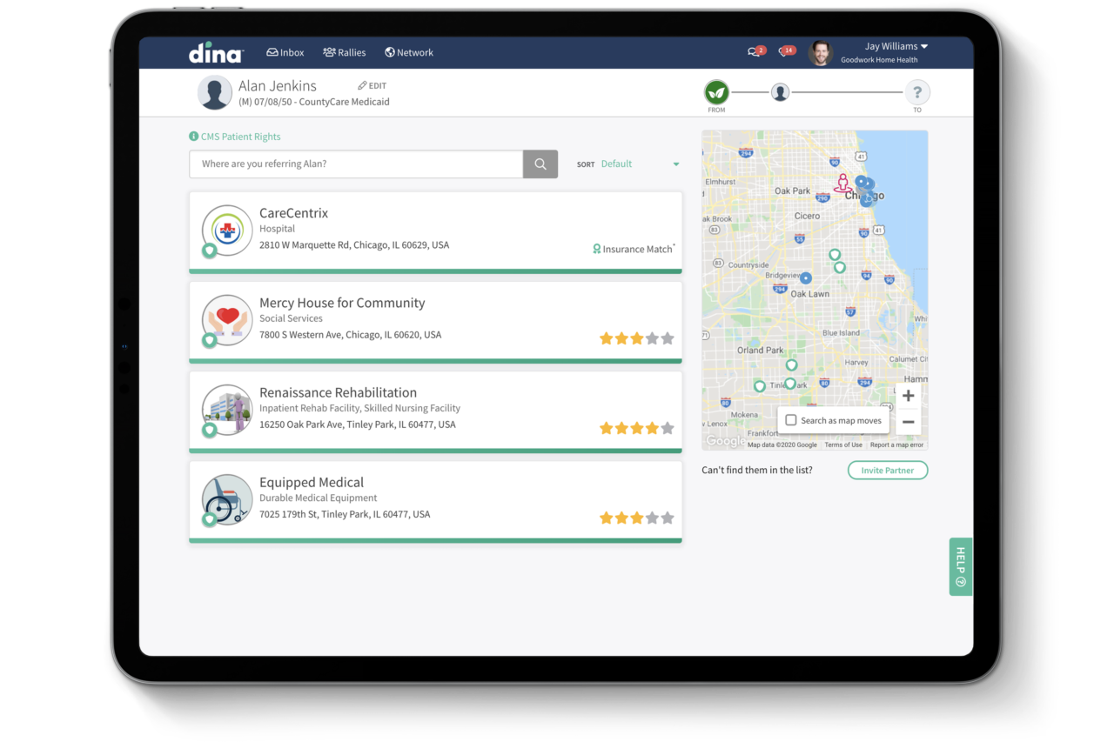Open the HELP tab on the right edge
Screen dimensions: 1114x742
pos(960,566)
